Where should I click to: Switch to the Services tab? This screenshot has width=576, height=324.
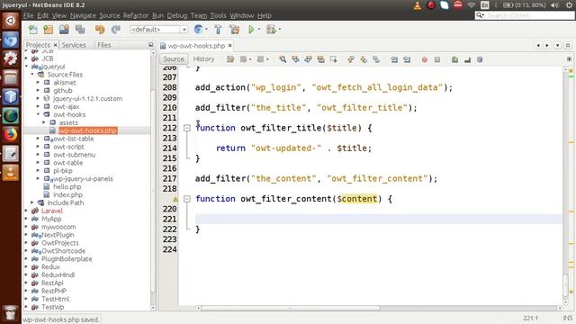(x=74, y=45)
